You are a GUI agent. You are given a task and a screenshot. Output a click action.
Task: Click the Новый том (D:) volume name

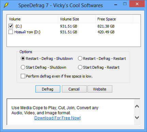[27, 32]
